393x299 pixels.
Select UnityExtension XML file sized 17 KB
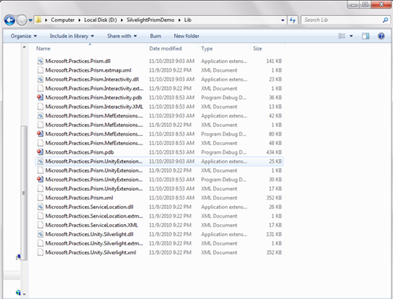tap(159, 189)
